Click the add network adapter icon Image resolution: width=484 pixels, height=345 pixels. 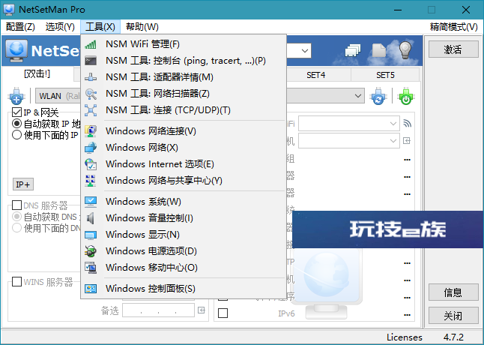[x=16, y=96]
